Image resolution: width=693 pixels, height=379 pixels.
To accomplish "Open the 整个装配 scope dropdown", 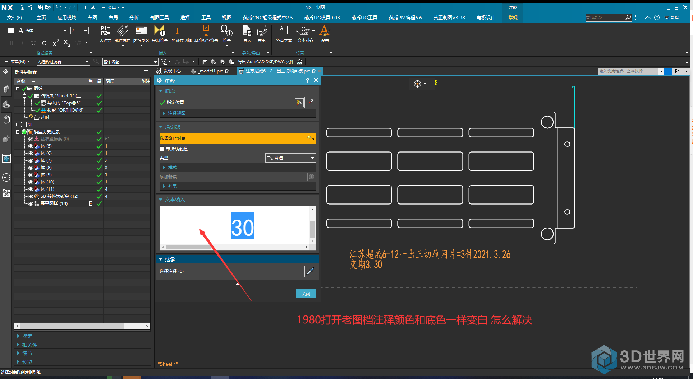I will (x=130, y=62).
